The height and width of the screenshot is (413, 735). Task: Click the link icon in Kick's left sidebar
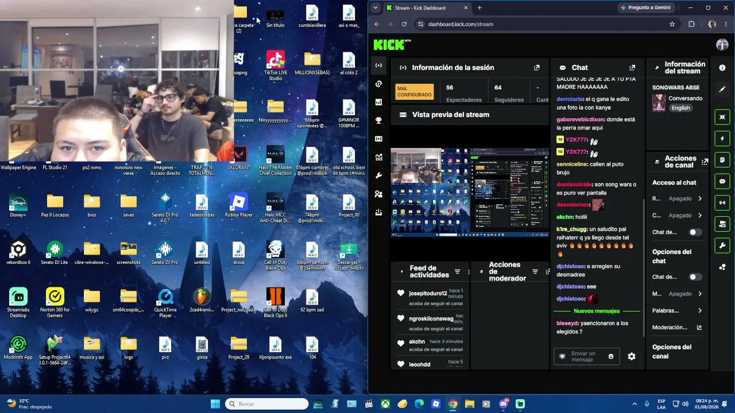click(x=378, y=84)
